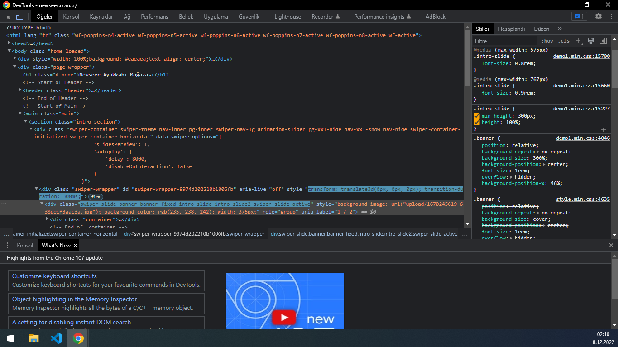Switch to the Kaynaklar tab
This screenshot has width=618, height=347.
click(x=101, y=17)
